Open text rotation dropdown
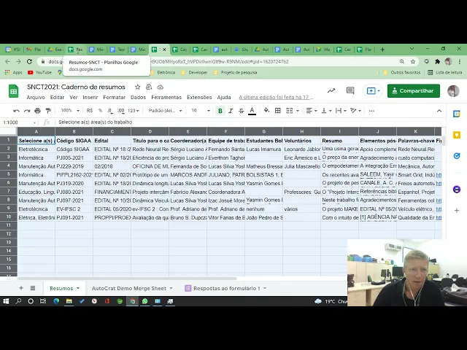The width and height of the screenshot is (467, 350). (x=356, y=111)
